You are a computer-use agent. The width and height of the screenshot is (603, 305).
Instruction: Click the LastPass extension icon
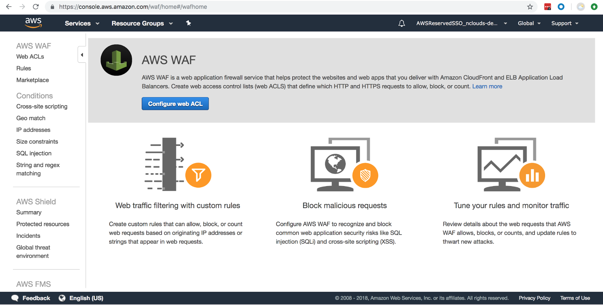click(547, 7)
